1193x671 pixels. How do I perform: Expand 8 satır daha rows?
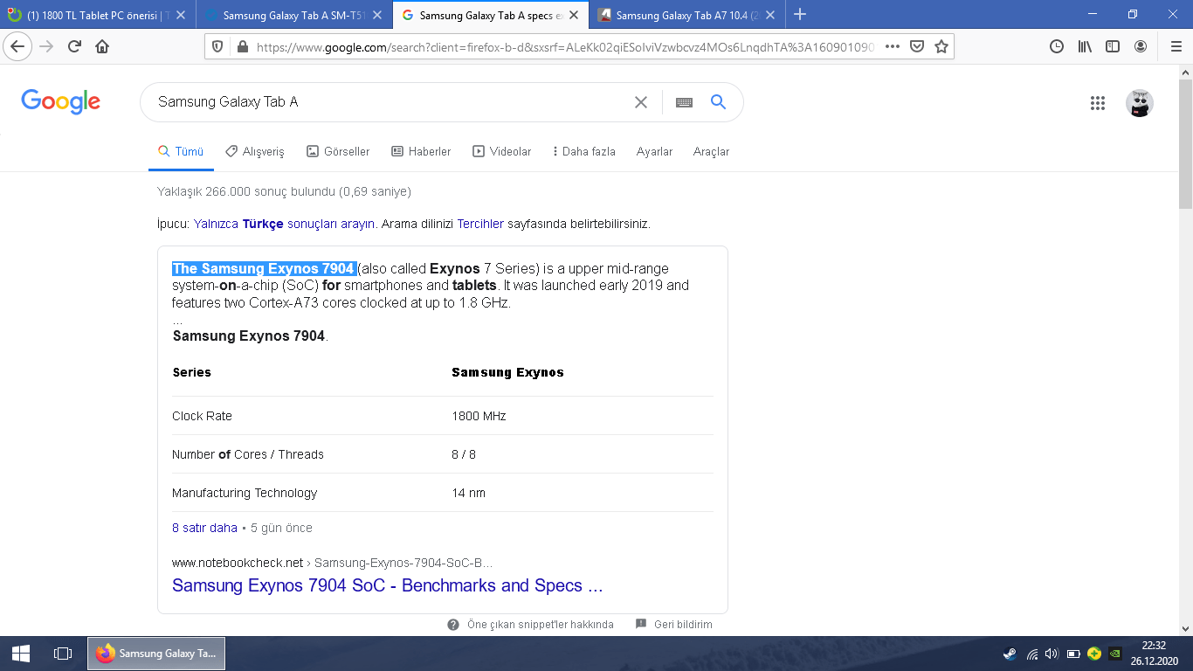coord(204,528)
